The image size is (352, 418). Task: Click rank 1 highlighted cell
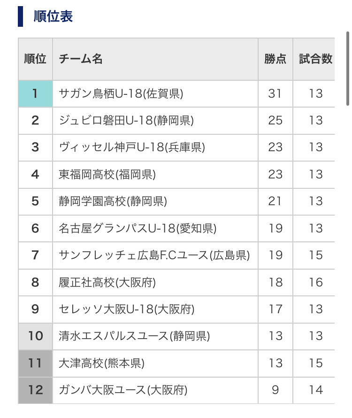coord(35,93)
